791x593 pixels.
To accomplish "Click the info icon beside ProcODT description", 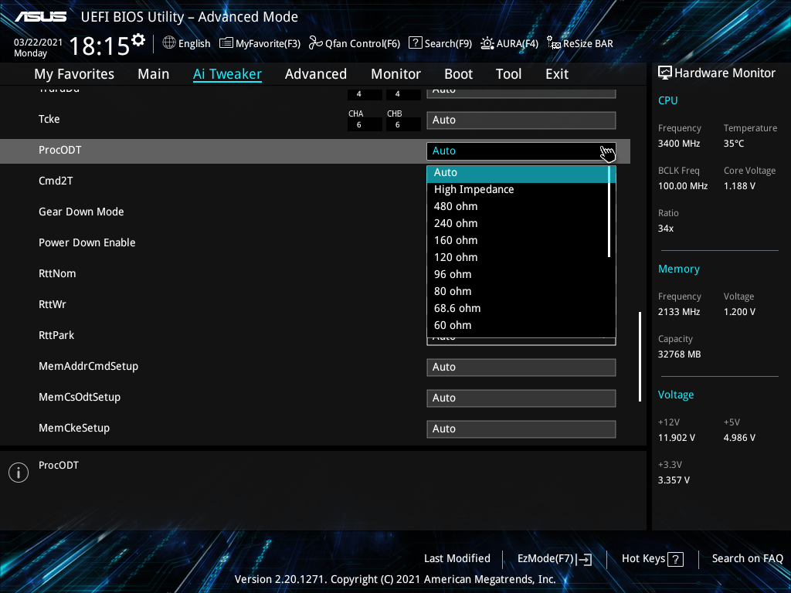I will point(19,473).
